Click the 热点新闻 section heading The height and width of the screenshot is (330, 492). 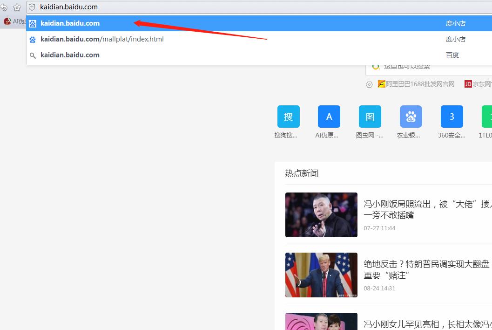tap(302, 173)
